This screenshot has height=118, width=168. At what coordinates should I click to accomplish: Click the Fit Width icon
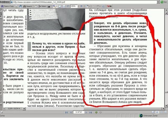[64, 6]
